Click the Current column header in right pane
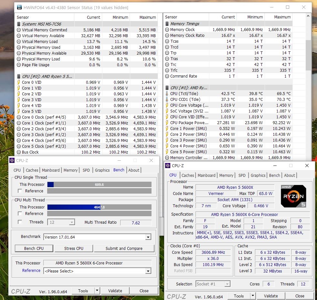This screenshot has width=317, height=300. pyautogui.click(x=228, y=17)
